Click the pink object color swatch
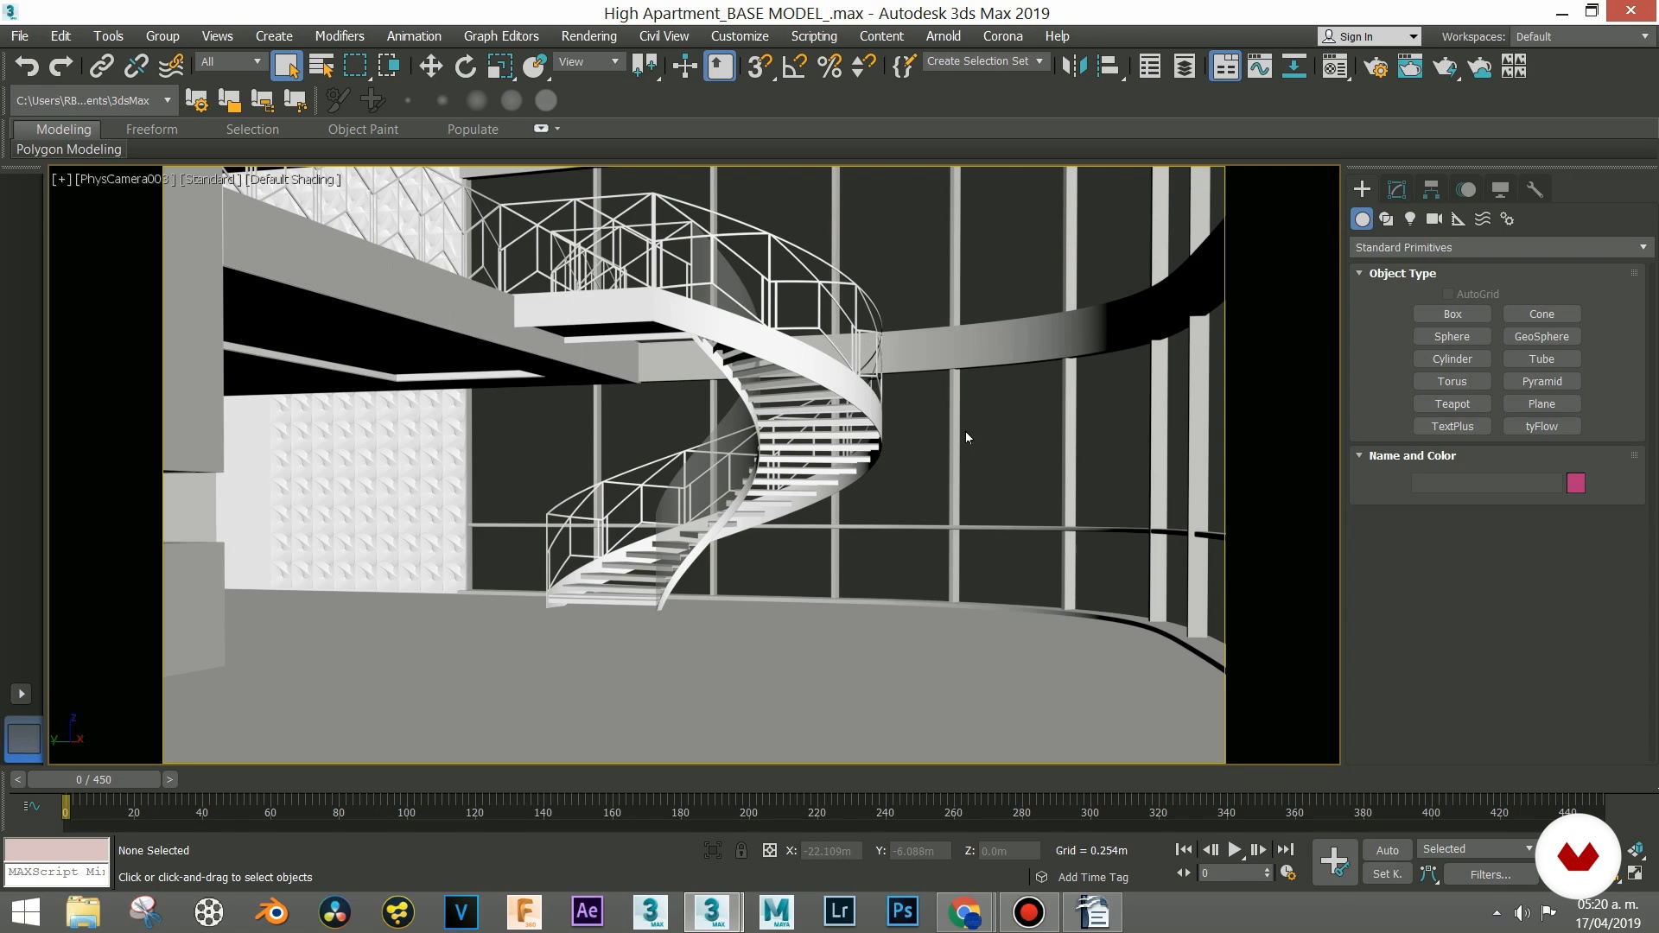The image size is (1659, 933). (1575, 483)
